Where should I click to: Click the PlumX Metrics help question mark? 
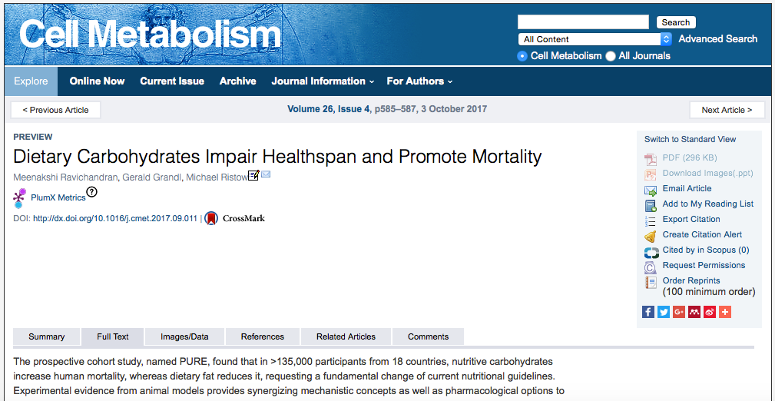pos(92,192)
